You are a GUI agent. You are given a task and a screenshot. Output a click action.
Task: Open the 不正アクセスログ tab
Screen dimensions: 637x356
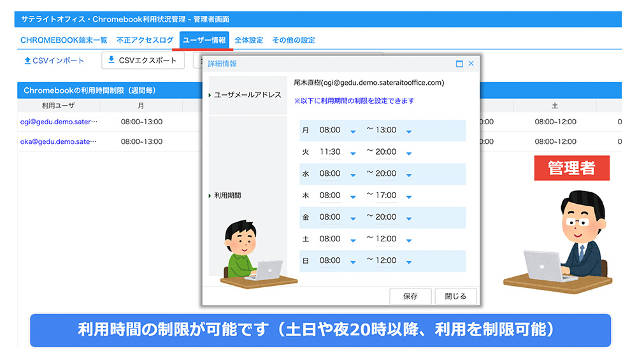tap(145, 40)
